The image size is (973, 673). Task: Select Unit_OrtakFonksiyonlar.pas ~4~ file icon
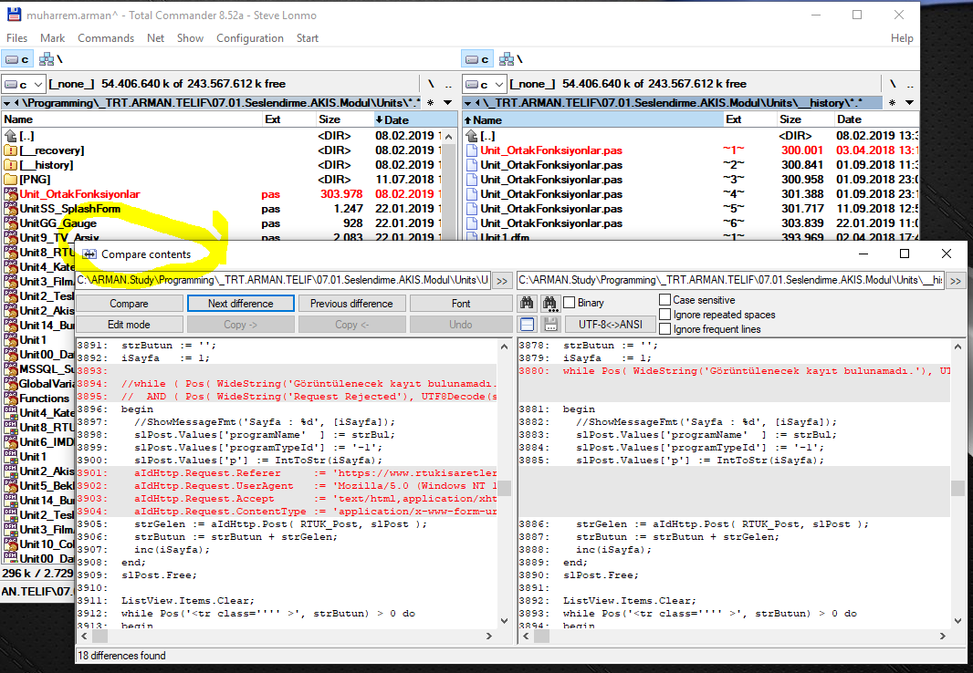472,194
